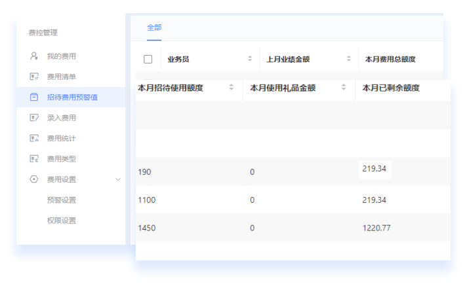
Task: Click the 1450 entertainment quota cell
Action: tap(147, 228)
